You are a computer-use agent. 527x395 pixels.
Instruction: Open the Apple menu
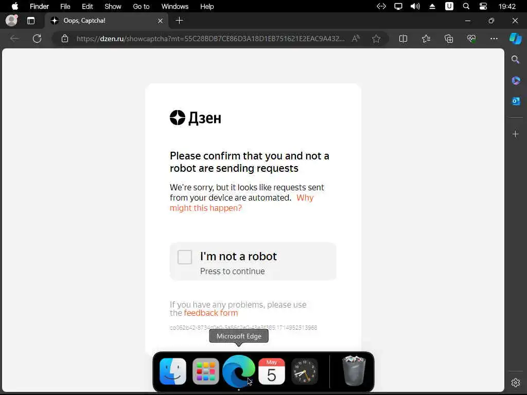(x=15, y=6)
